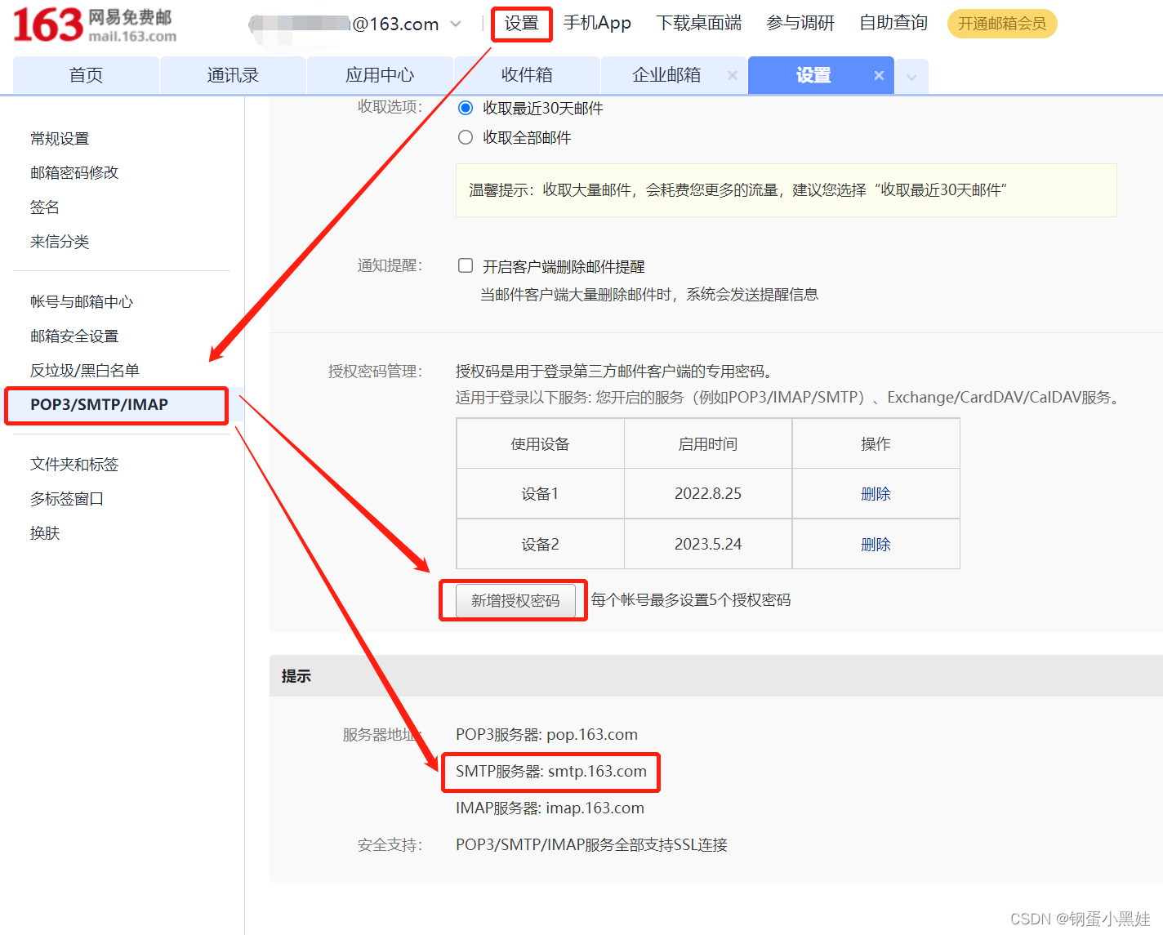Click the 温馨提示 notice text
The height and width of the screenshot is (935, 1163).
(x=737, y=190)
